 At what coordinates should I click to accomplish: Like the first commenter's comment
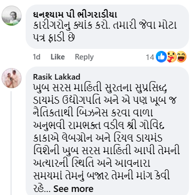tap(58, 57)
